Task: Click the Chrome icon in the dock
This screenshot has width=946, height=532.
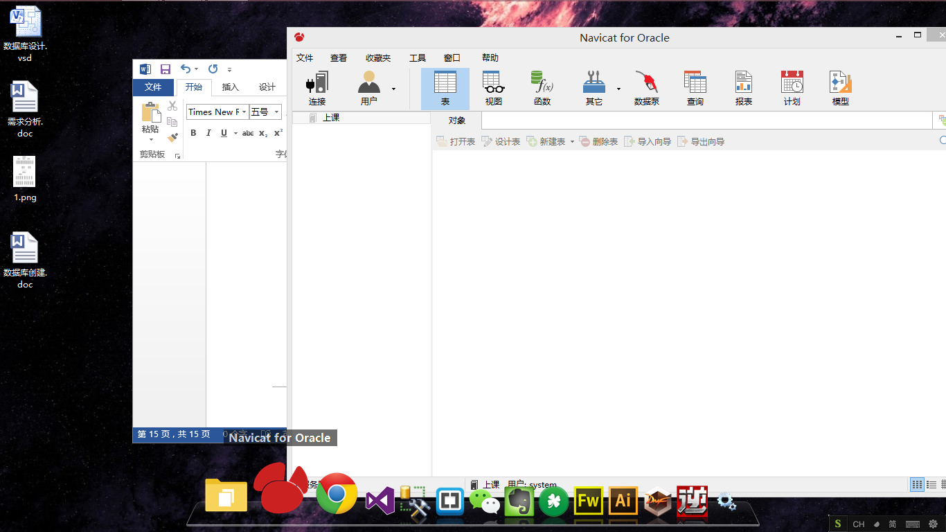Action: (337, 493)
